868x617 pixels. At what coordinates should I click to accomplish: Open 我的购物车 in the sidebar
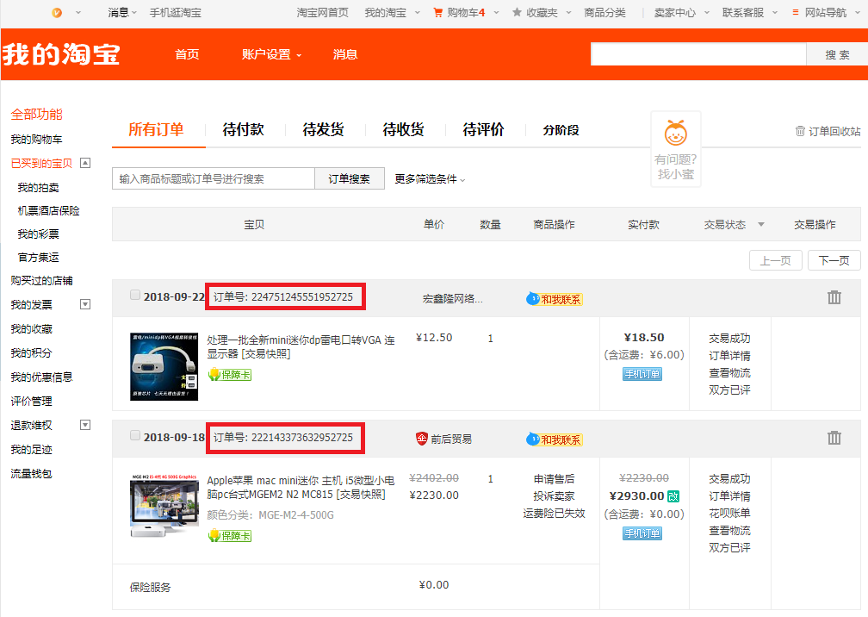pyautogui.click(x=36, y=139)
